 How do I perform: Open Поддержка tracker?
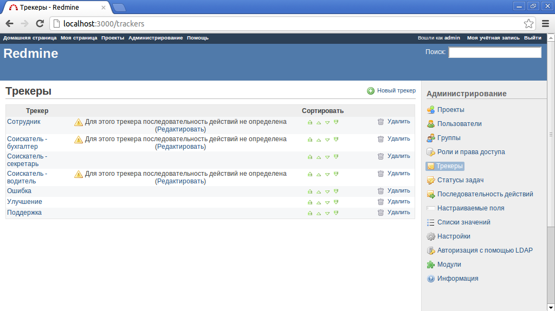click(24, 213)
